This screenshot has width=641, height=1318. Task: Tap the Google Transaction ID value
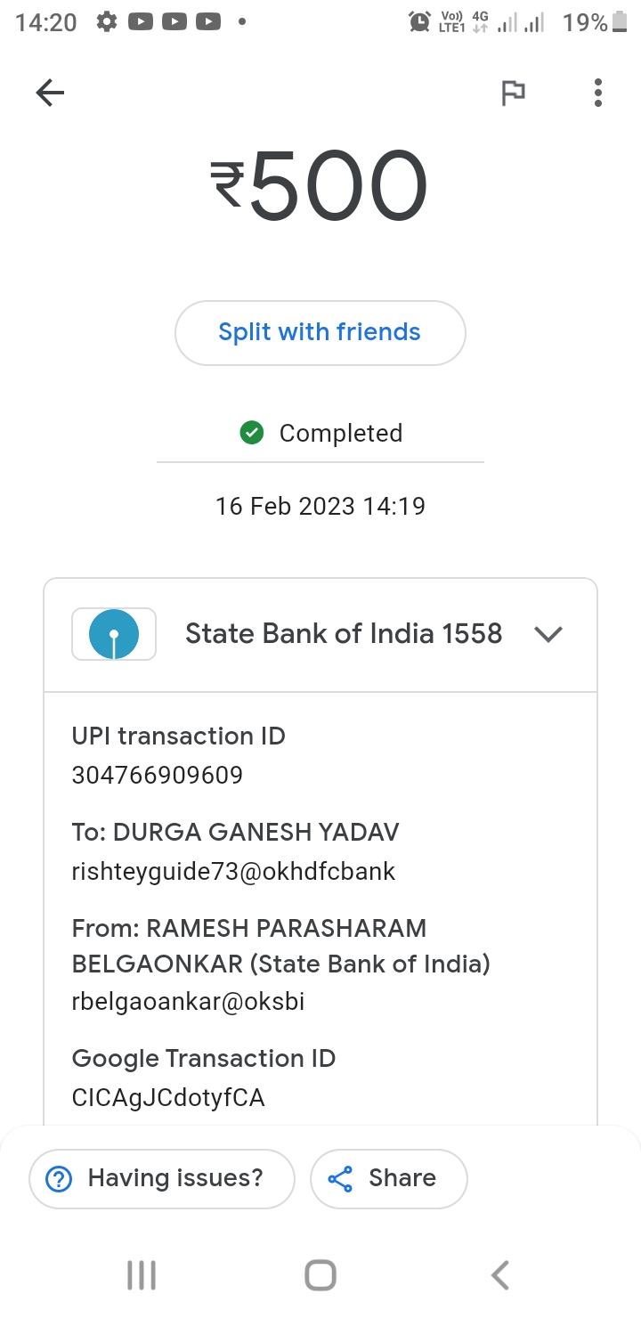(168, 1097)
